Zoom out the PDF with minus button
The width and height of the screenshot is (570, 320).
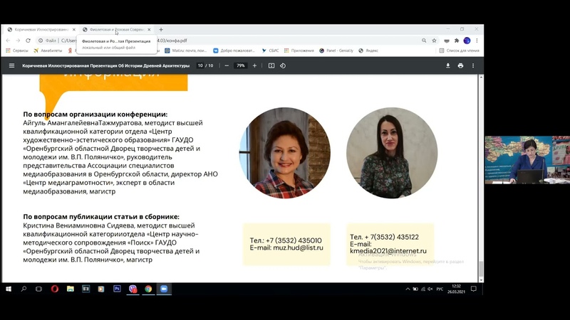tap(227, 65)
